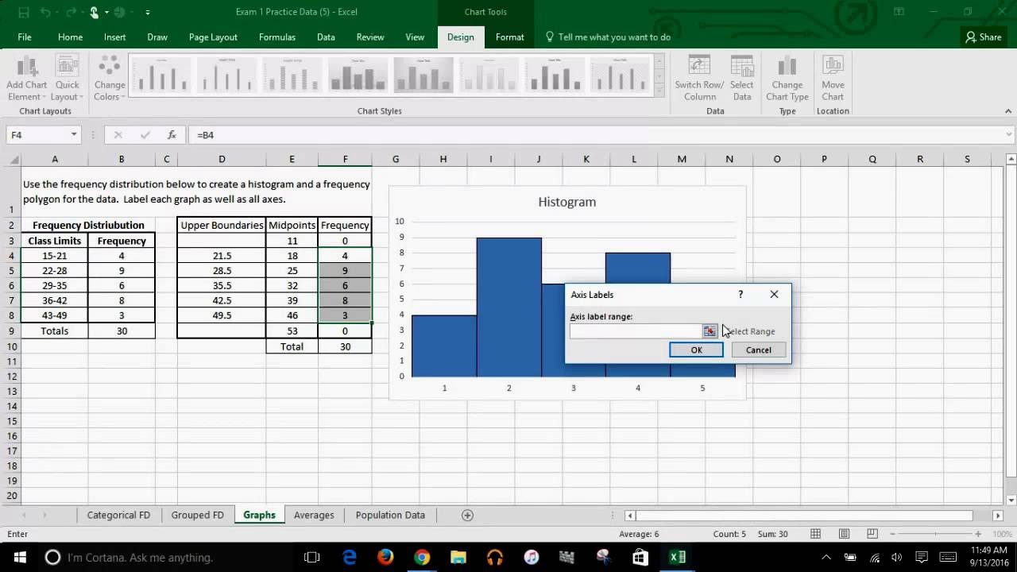Image resolution: width=1017 pixels, height=572 pixels.
Task: Open the File menu tab
Action: pos(25,37)
